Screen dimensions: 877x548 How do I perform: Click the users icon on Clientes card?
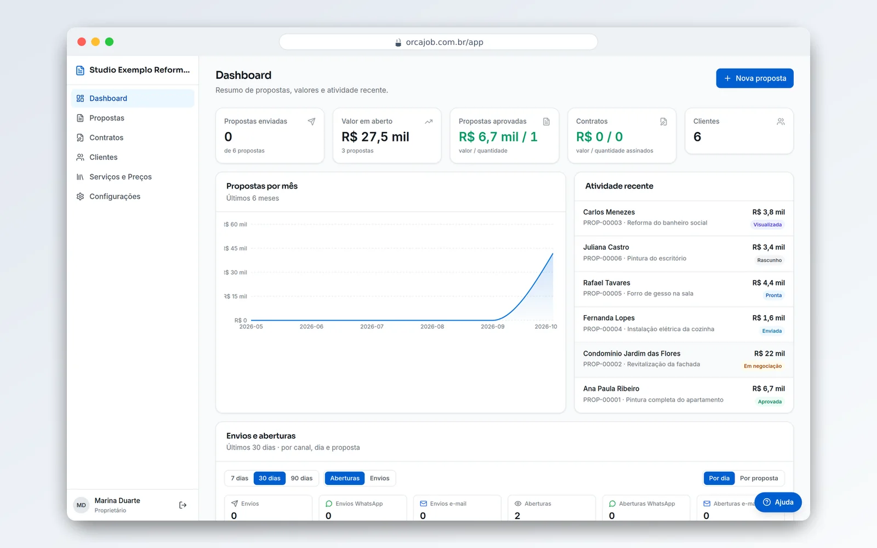[781, 122]
